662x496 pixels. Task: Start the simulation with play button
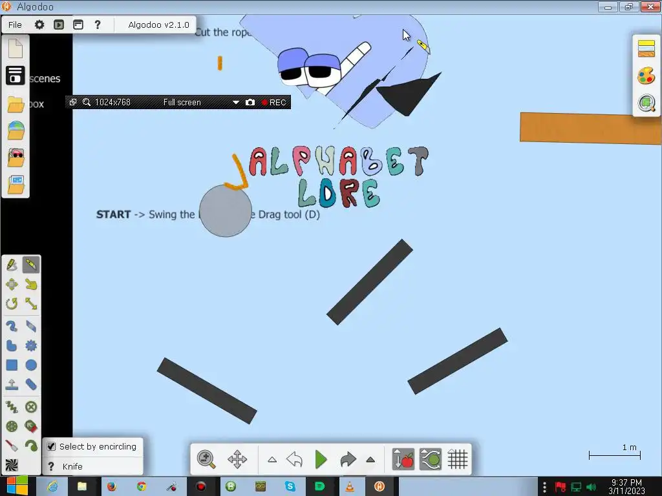[x=321, y=459]
